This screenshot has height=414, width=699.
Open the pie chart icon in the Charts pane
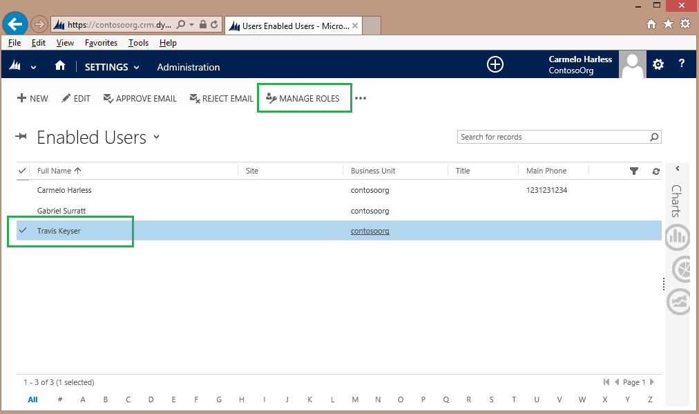pyautogui.click(x=678, y=270)
